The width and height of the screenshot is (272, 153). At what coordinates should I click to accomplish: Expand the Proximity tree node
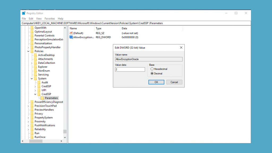point(29,121)
